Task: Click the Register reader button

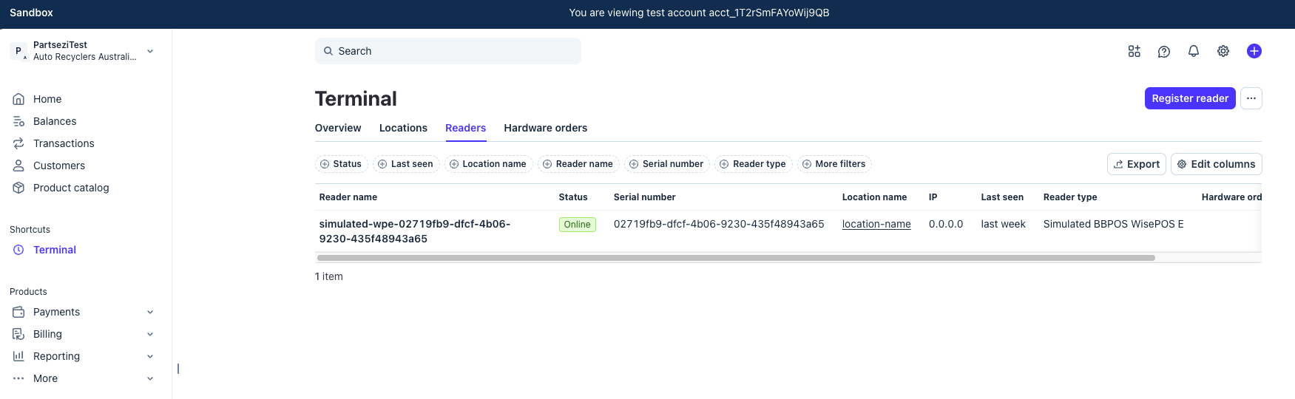Action: coord(1189,98)
